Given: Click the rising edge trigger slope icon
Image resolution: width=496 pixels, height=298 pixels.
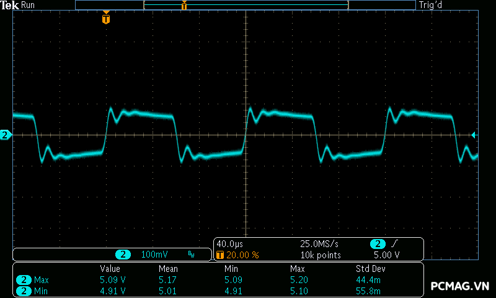Looking at the screenshot, I should tap(395, 244).
